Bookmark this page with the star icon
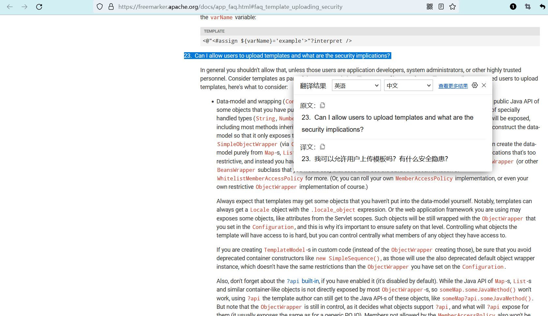 tap(453, 7)
